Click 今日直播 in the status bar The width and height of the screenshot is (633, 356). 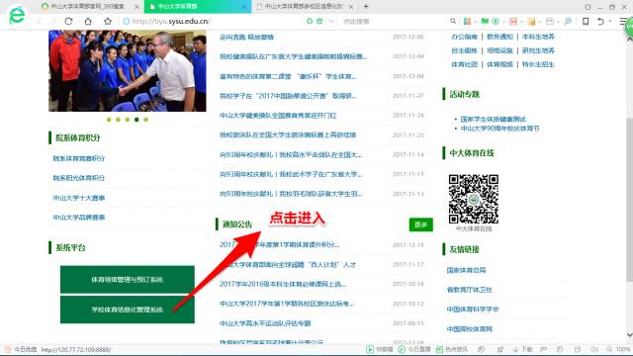[414, 349]
